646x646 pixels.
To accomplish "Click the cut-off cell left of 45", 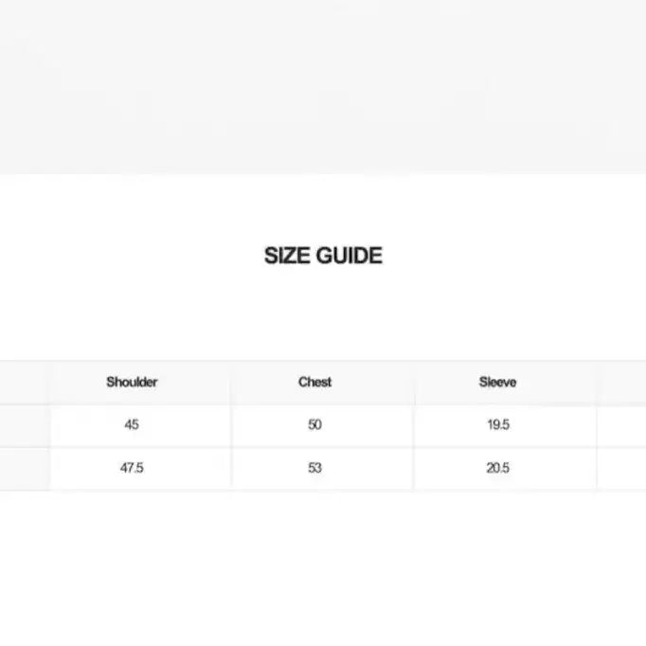I will 25,425.
